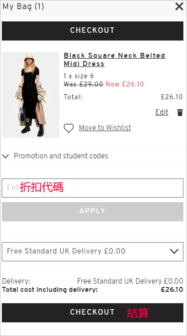Open delivery options dropdown arrow

click(174, 251)
